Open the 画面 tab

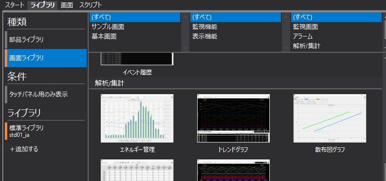point(67,5)
